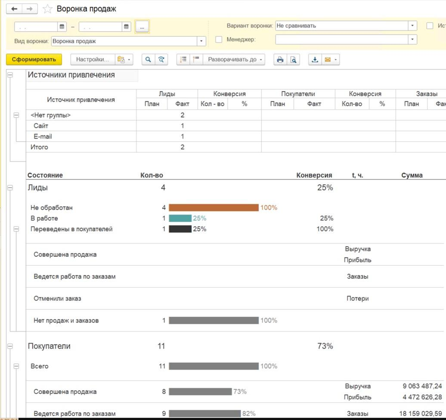Open the Настройки... button

[92, 60]
